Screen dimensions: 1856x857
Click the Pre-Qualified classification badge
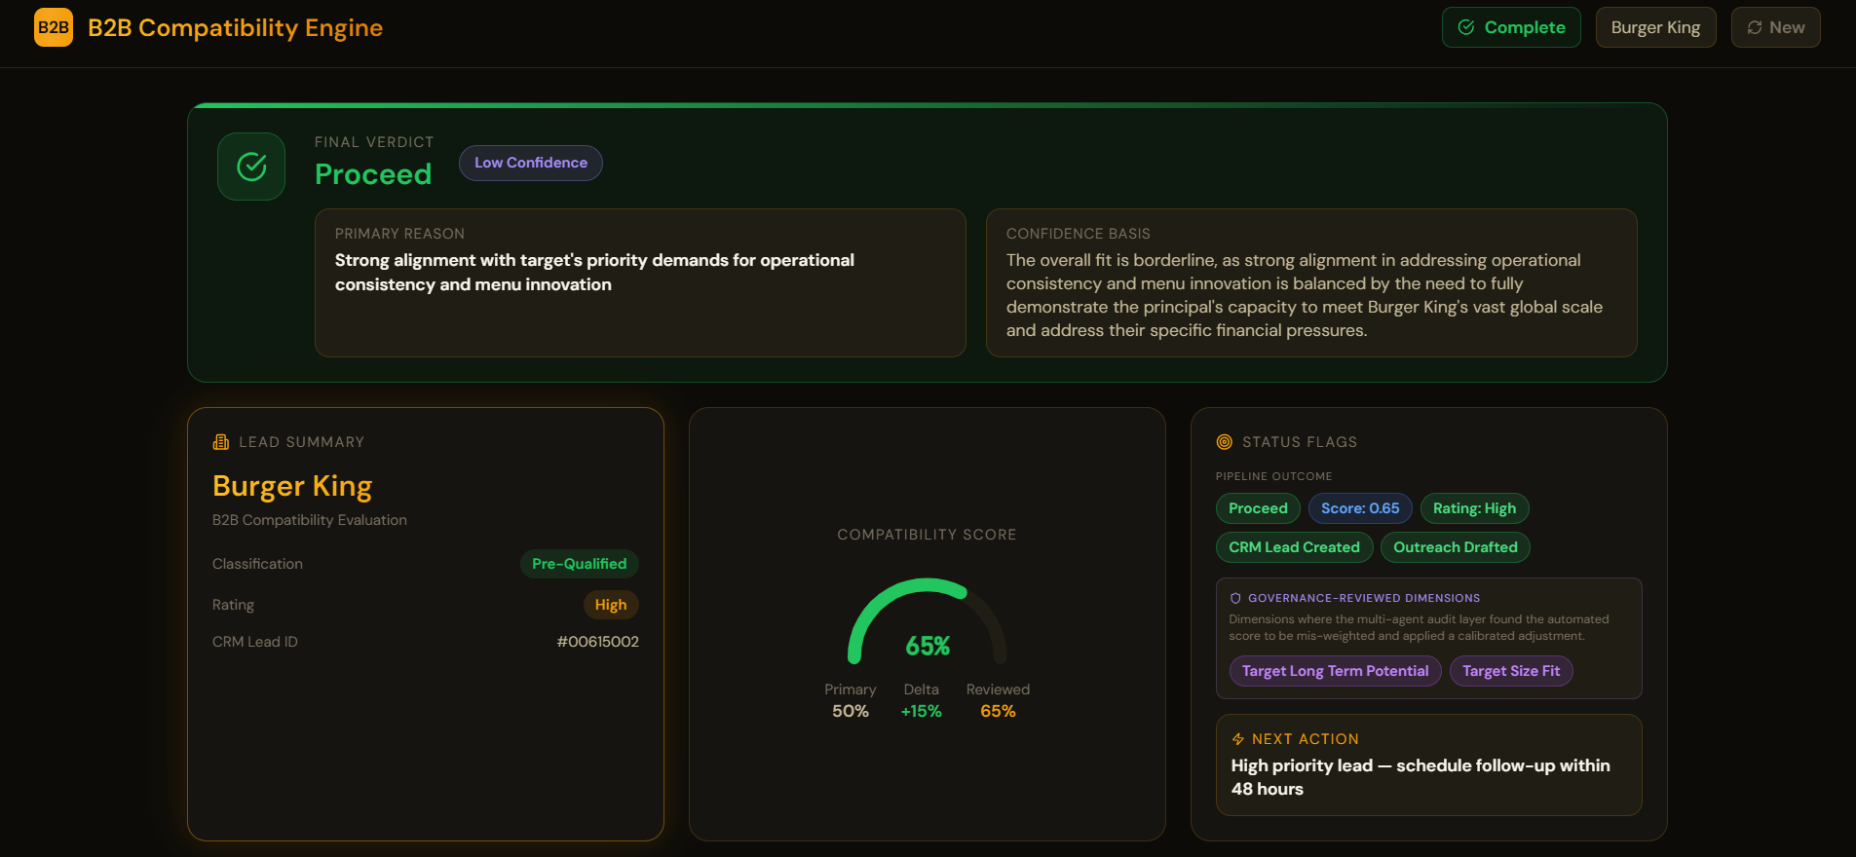tap(580, 564)
